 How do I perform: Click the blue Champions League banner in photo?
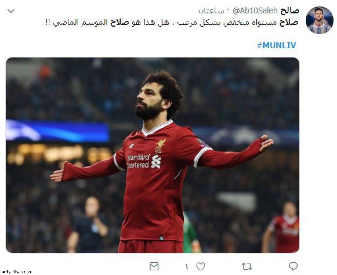58,131
